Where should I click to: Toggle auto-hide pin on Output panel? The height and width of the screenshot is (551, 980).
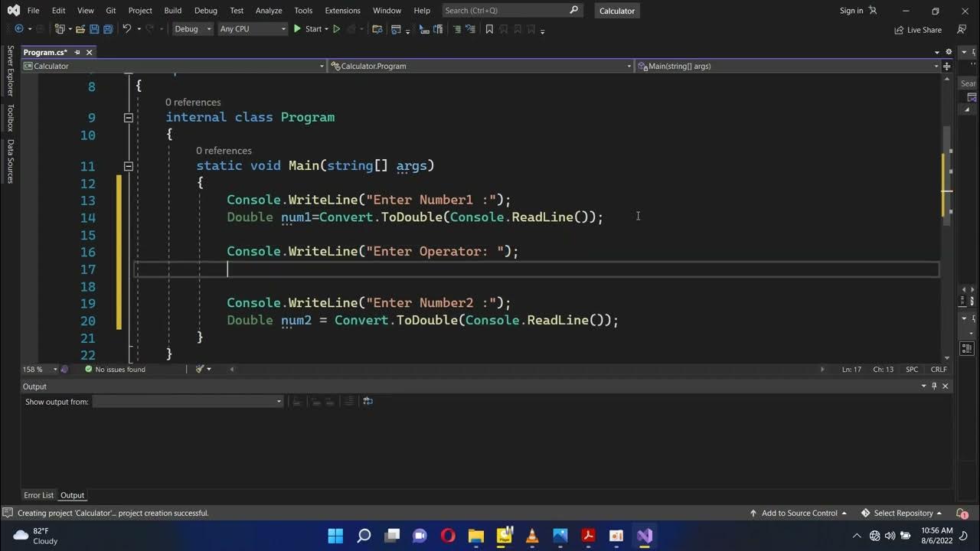coord(934,386)
